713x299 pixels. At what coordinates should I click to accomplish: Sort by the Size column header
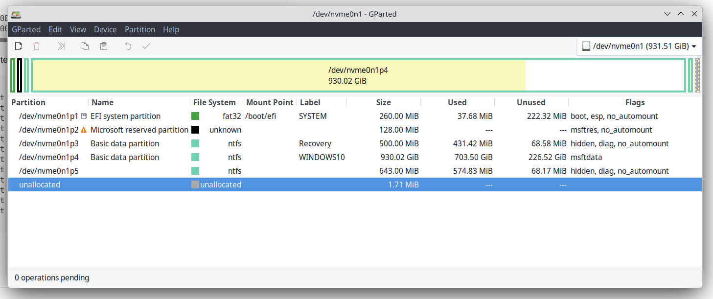click(383, 102)
